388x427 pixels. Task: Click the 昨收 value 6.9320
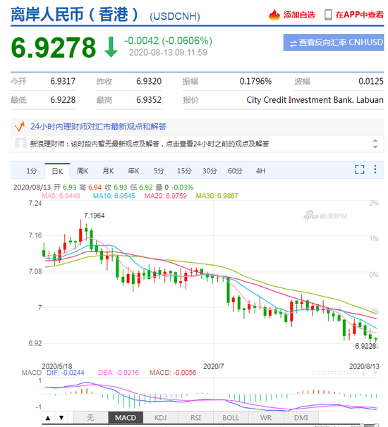[x=149, y=81]
